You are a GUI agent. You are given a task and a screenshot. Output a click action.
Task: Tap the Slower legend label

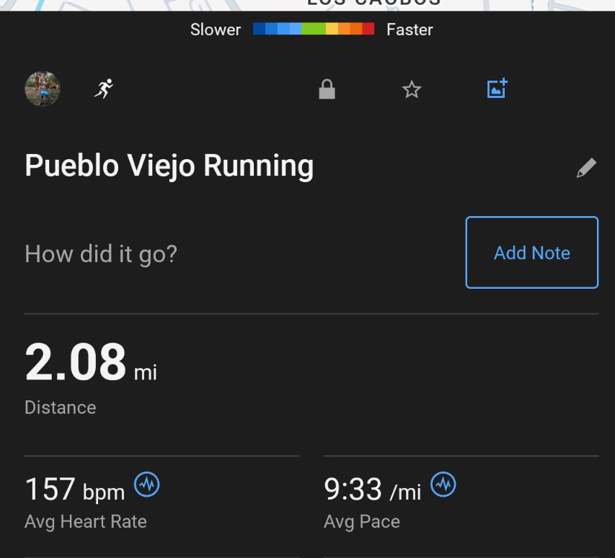coord(215,30)
